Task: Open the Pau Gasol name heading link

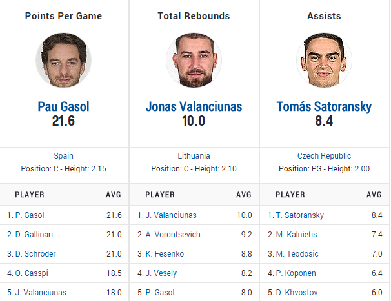Action: pyautogui.click(x=63, y=106)
